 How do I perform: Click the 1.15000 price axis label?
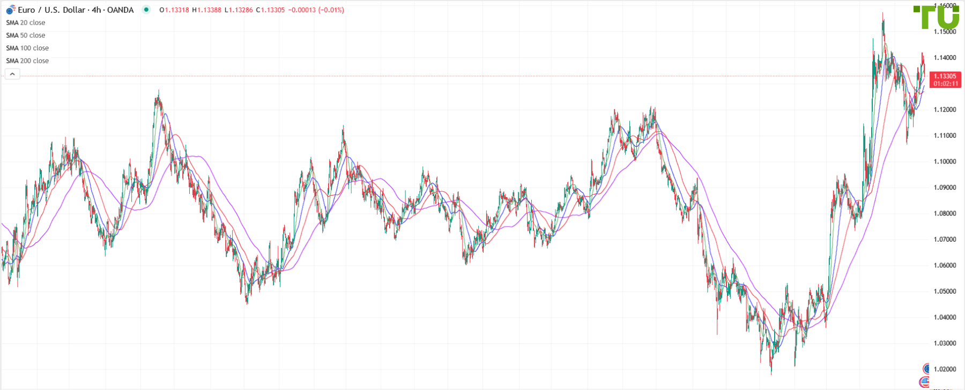pos(945,32)
